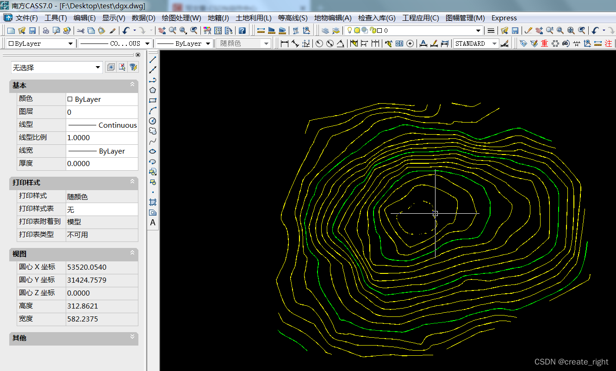Select the Multiline Text tool

click(x=153, y=223)
